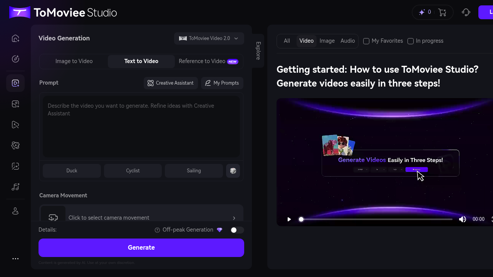
Task: Open the Image Generation sidebar icon
Action: coord(15,103)
